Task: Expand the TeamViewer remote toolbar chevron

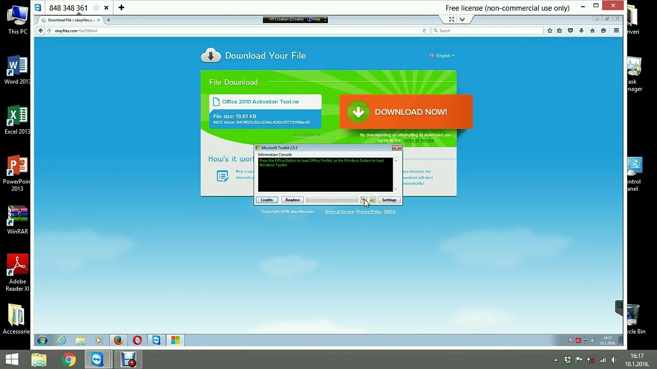Action: tap(462, 19)
